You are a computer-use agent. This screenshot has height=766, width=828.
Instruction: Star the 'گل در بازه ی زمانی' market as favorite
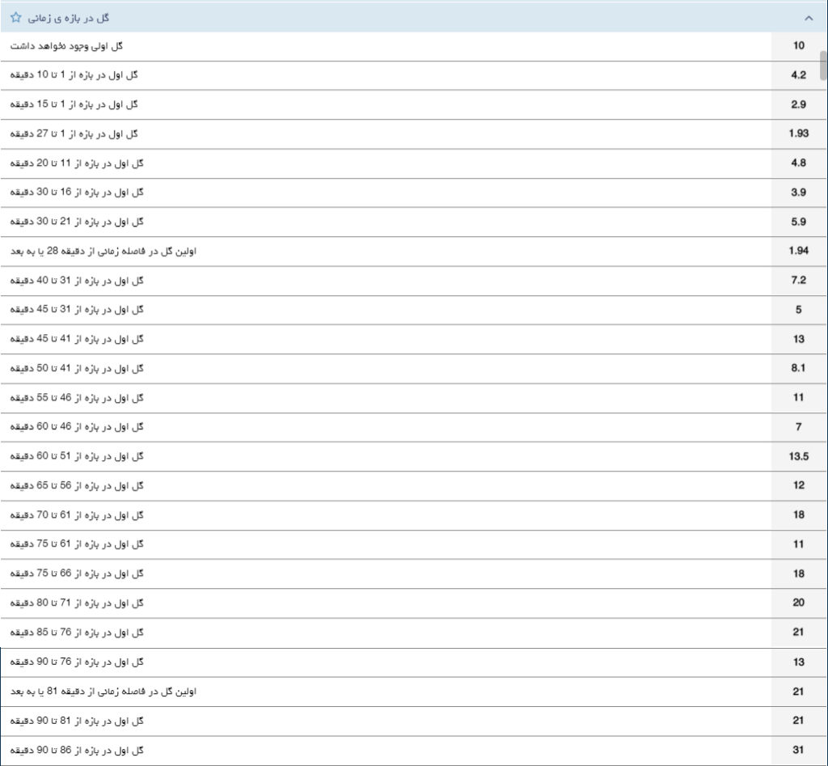pos(16,17)
